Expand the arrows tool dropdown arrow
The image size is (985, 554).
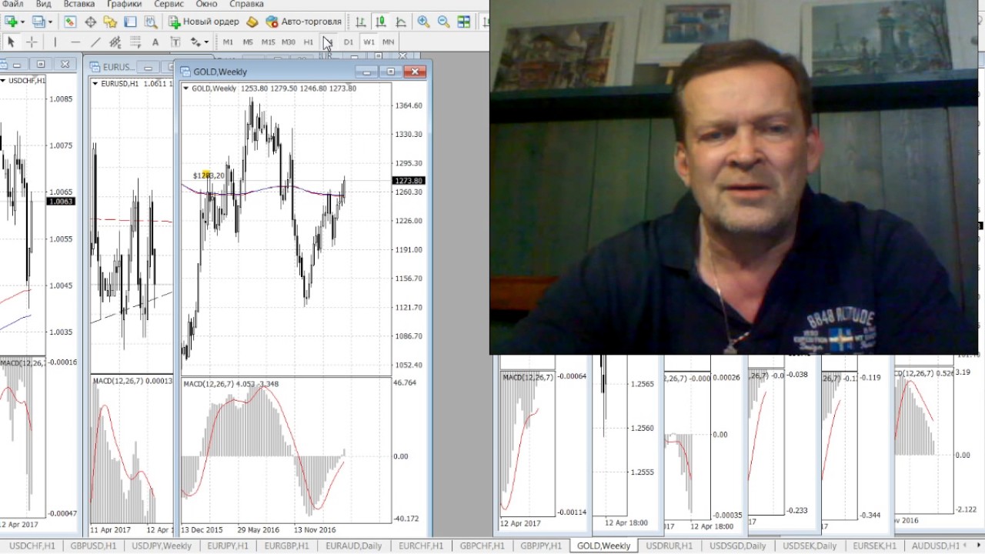click(x=206, y=42)
